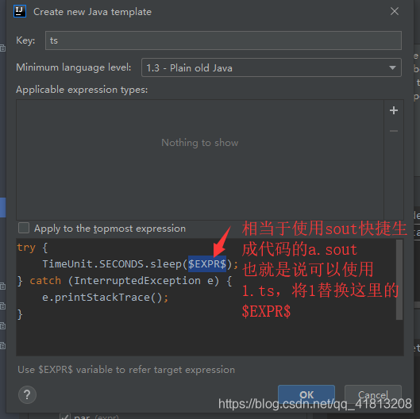This screenshot has height=419, width=420.
Task: Click TimeUnit.SECONDS.sleep text in editor
Action: pyautogui.click(x=112, y=264)
